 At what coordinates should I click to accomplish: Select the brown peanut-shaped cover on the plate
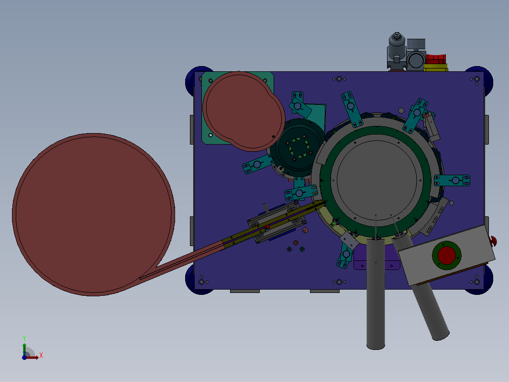[244, 111]
